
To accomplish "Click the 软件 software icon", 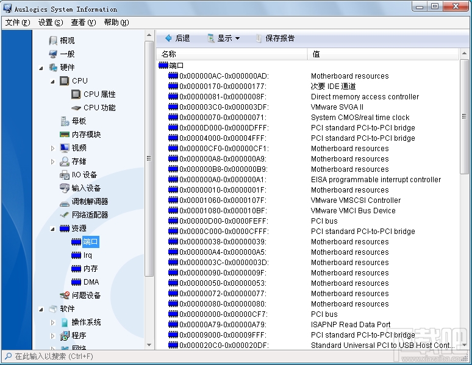I will click(x=53, y=309).
